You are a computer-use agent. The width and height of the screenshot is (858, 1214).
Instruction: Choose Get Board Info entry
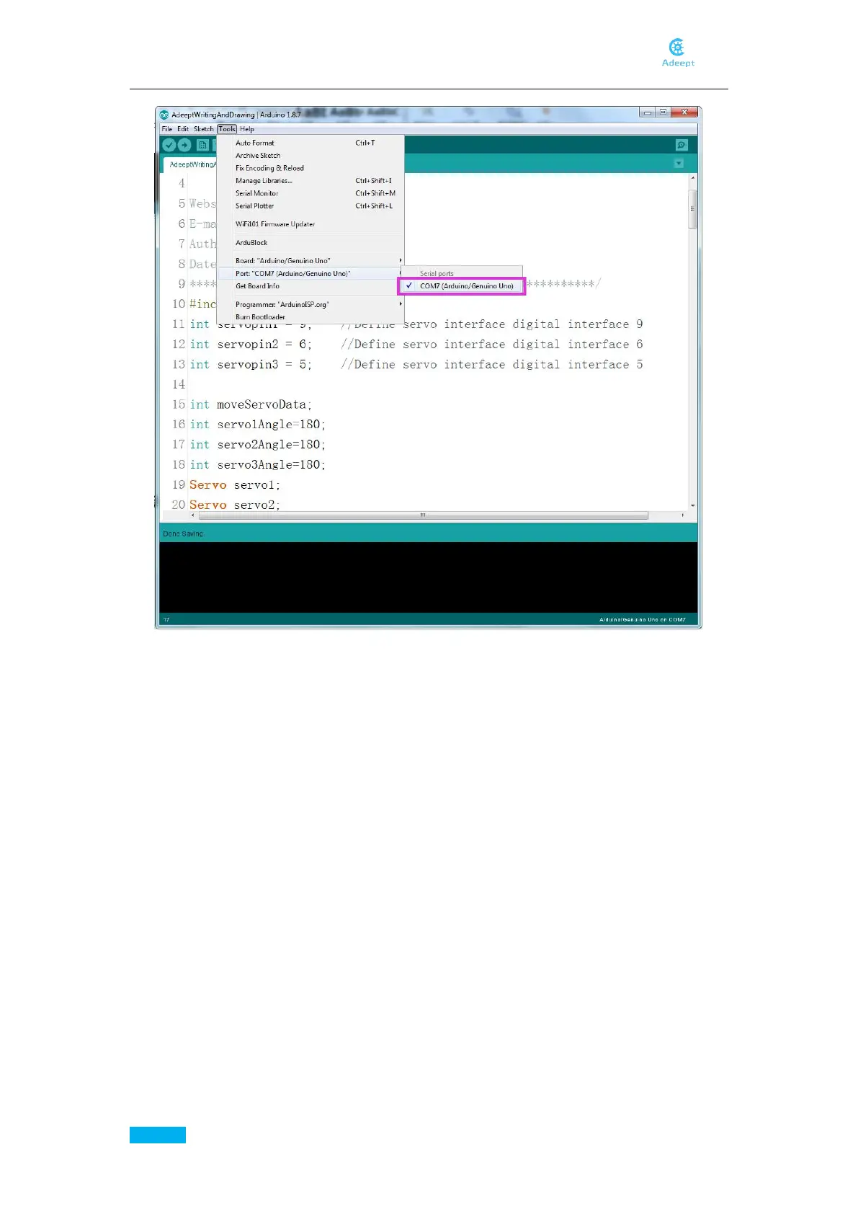[310, 286]
